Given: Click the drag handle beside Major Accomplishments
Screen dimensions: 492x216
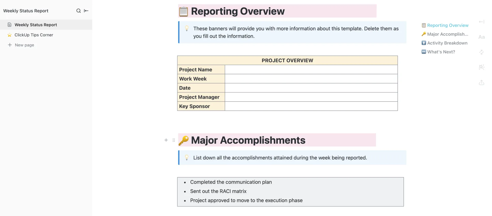Looking at the screenshot, I should pyautogui.click(x=174, y=140).
